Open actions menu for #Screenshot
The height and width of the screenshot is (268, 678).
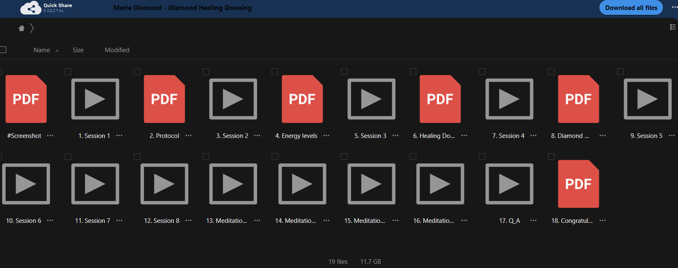click(x=50, y=135)
